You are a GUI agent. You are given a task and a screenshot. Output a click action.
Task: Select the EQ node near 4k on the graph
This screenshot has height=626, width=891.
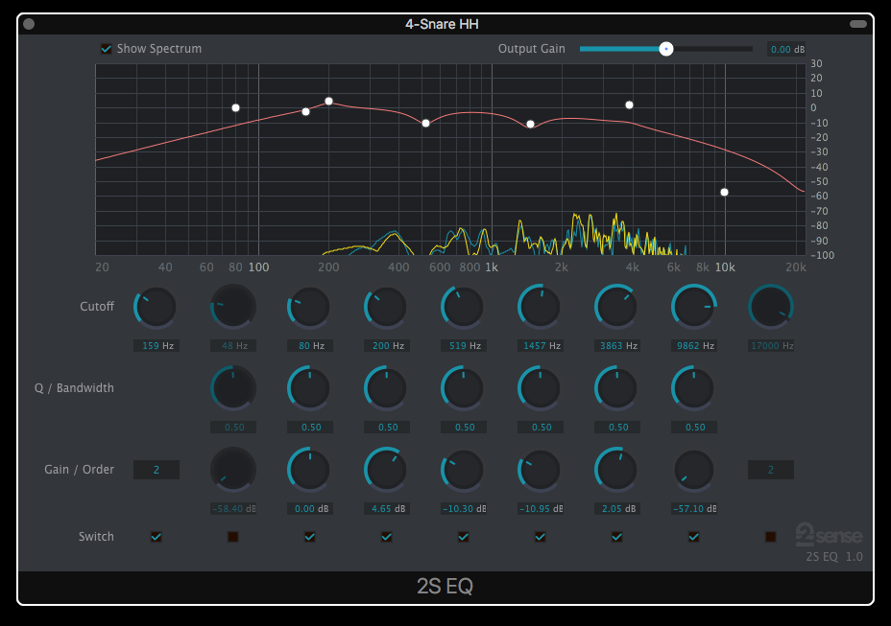pyautogui.click(x=630, y=104)
